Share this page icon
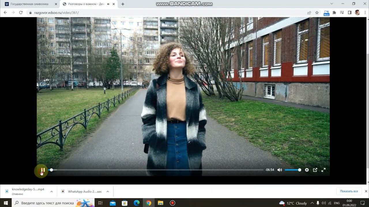Screen dimensions: 369x207 (309, 13)
